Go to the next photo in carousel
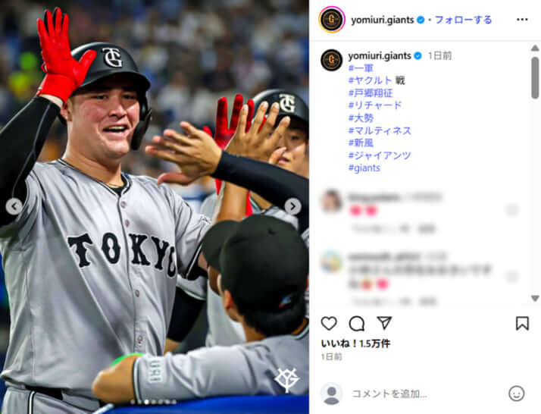 (x=292, y=206)
